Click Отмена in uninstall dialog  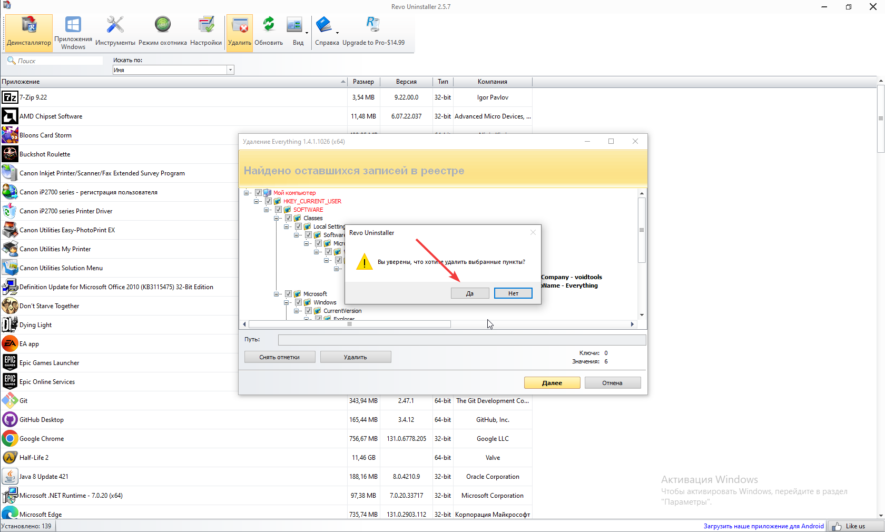pyautogui.click(x=613, y=383)
